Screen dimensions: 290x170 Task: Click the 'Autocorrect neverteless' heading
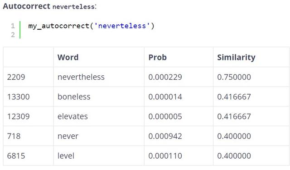pyautogui.click(x=49, y=6)
